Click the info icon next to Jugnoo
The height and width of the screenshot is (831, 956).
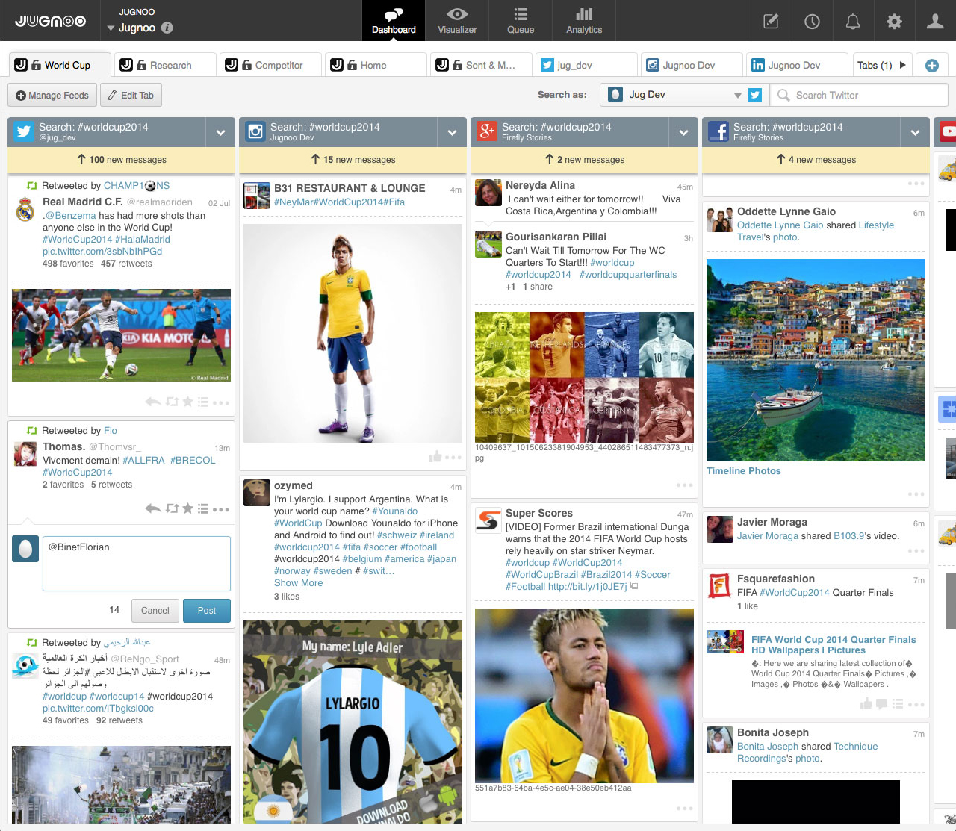(x=167, y=28)
